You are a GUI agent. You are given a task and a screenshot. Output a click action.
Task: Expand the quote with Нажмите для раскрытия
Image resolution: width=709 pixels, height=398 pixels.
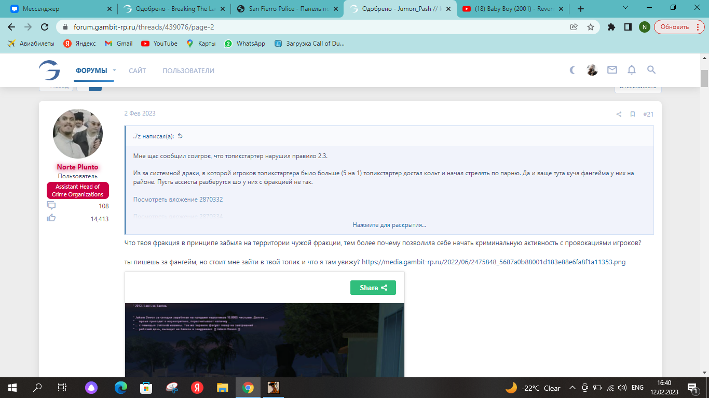(x=389, y=225)
